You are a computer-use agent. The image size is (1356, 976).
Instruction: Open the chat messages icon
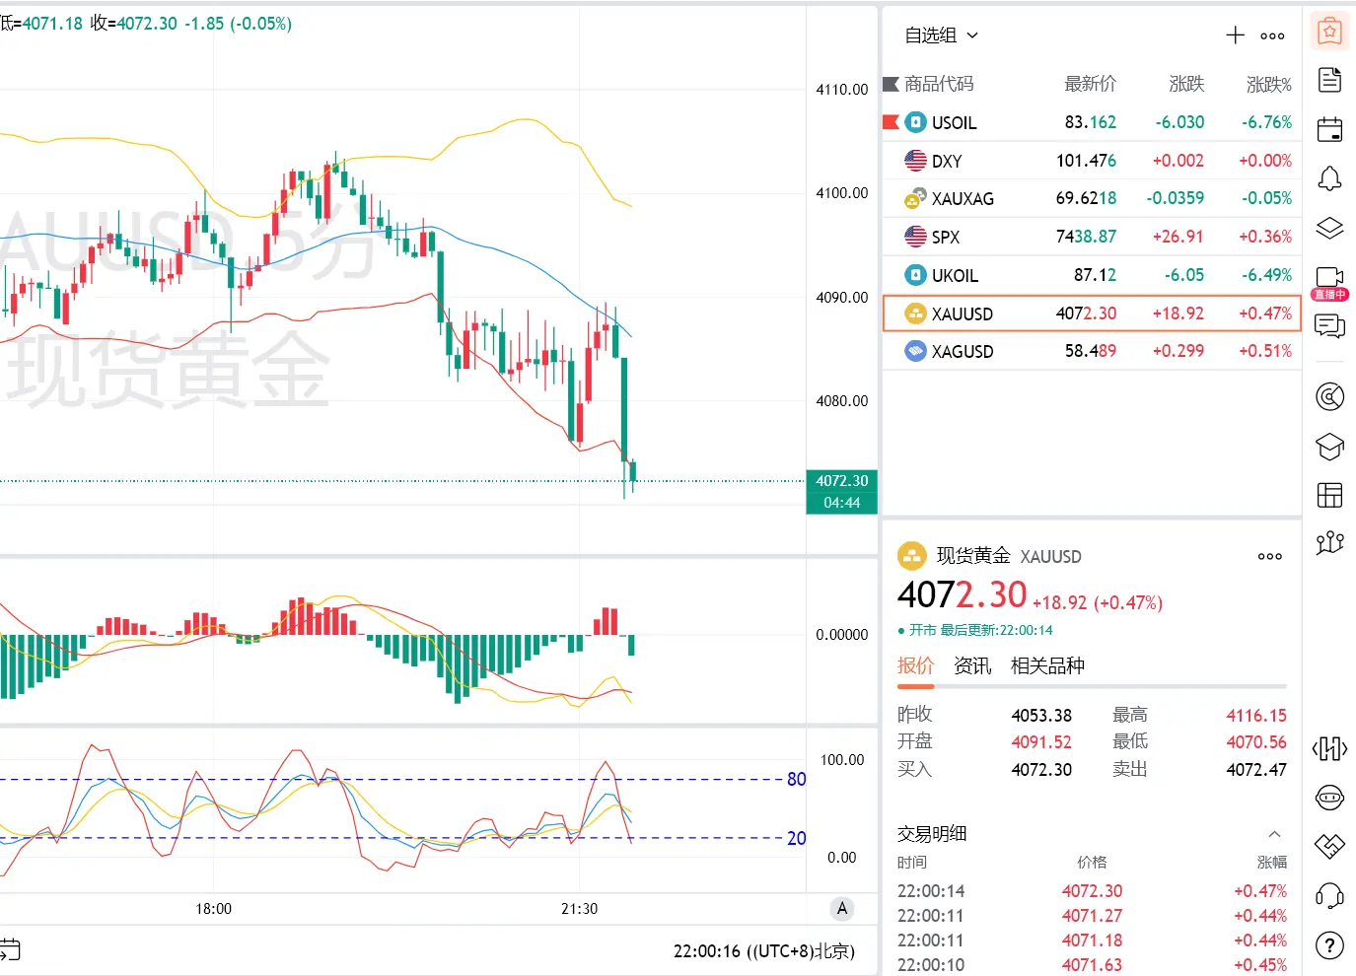pyautogui.click(x=1329, y=326)
